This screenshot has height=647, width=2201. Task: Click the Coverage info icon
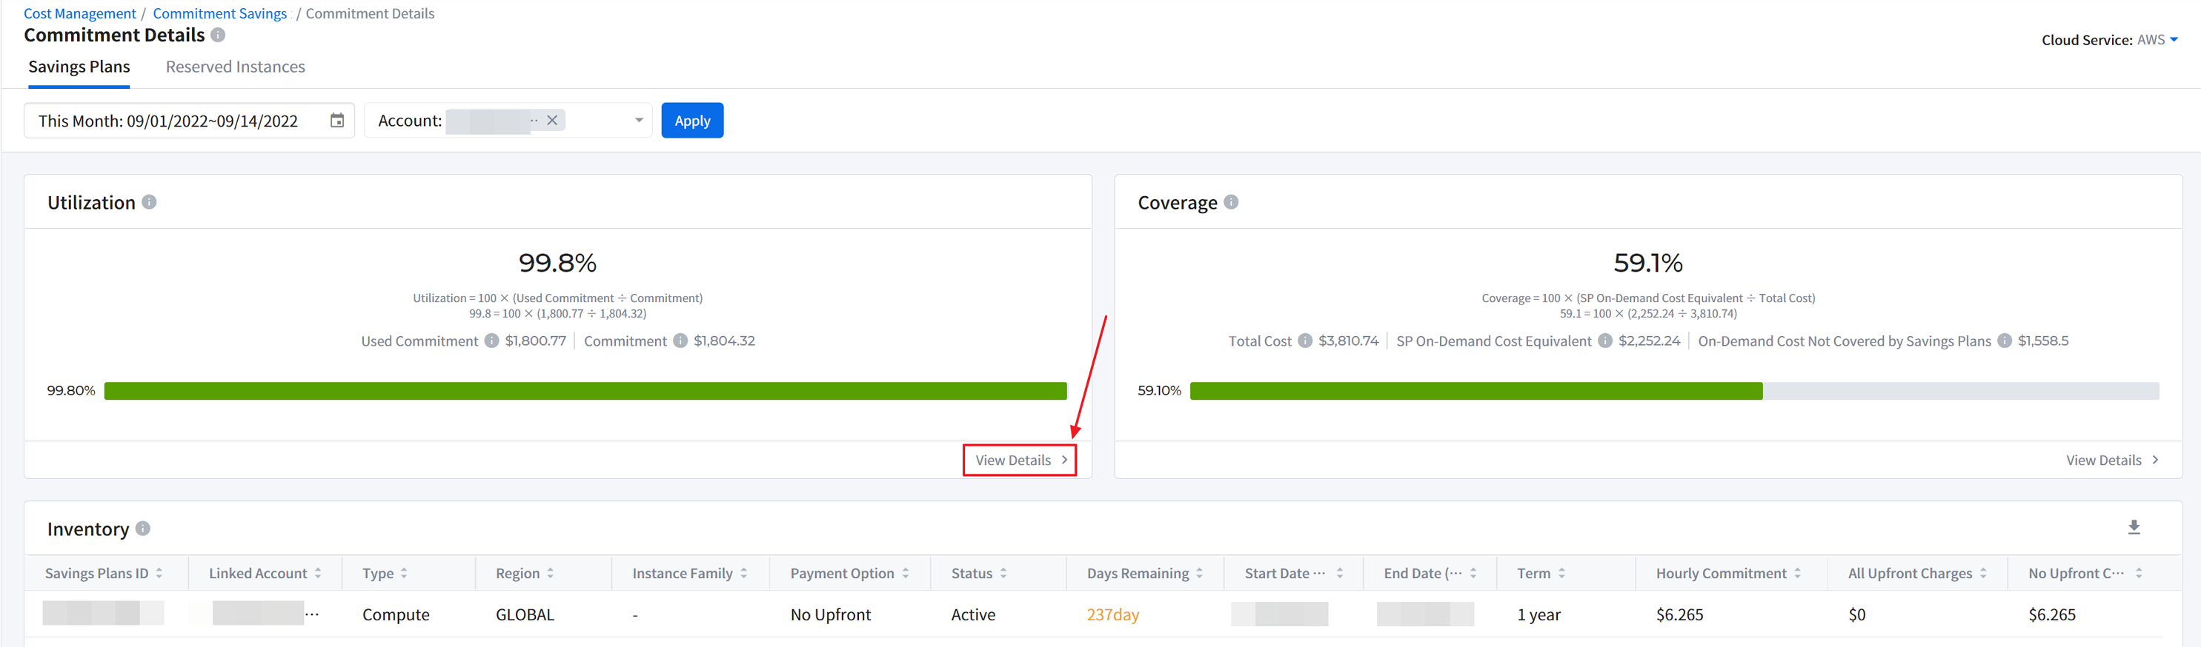coord(1230,202)
